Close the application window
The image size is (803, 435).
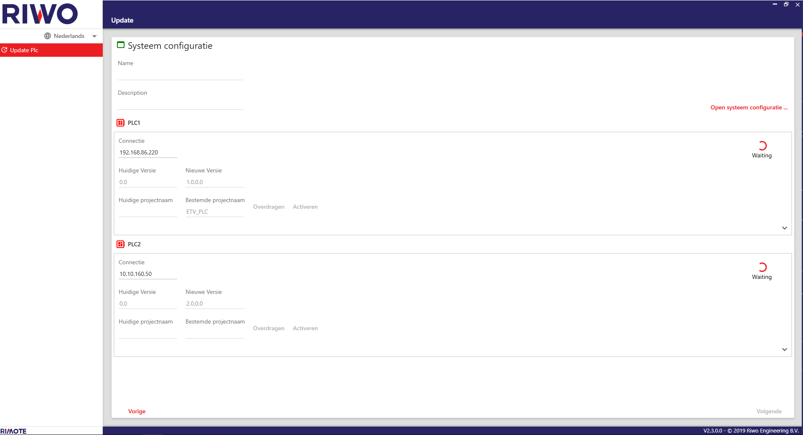[x=798, y=5]
